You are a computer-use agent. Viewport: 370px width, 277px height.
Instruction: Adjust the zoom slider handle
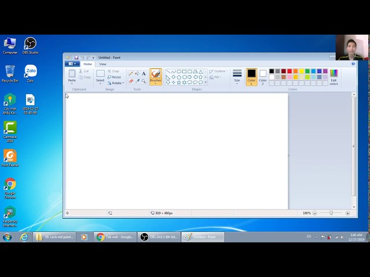331,213
